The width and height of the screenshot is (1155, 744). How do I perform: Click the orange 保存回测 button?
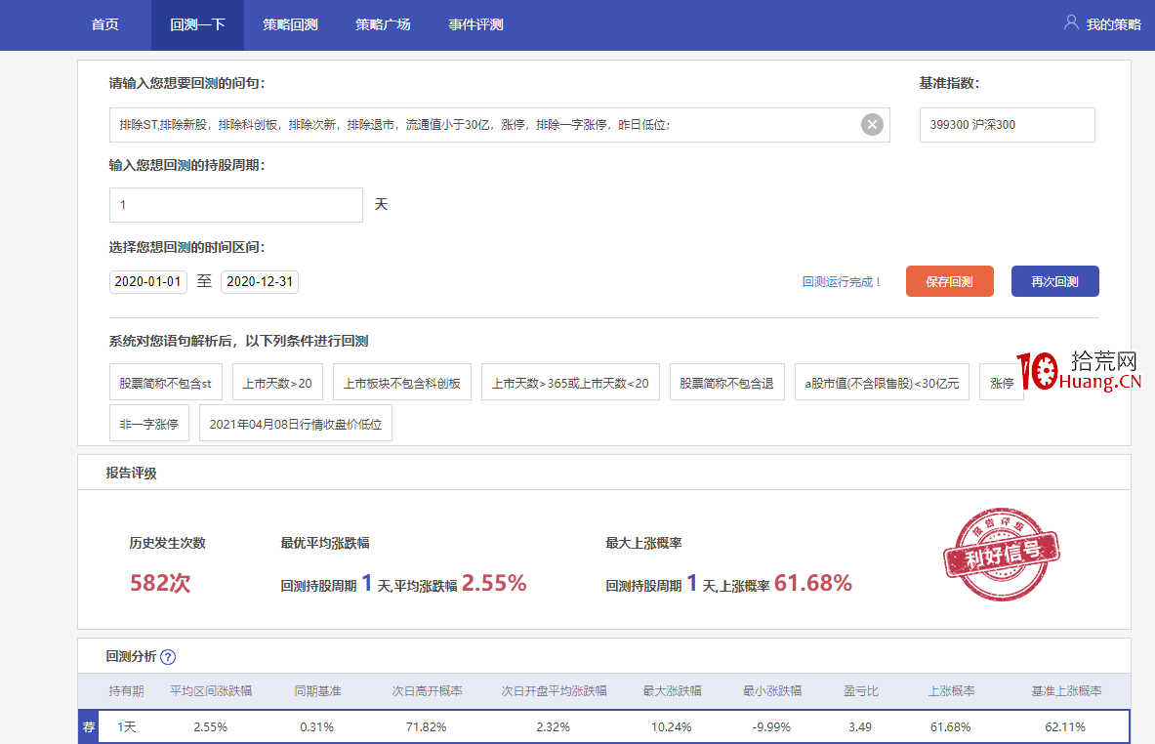point(949,280)
